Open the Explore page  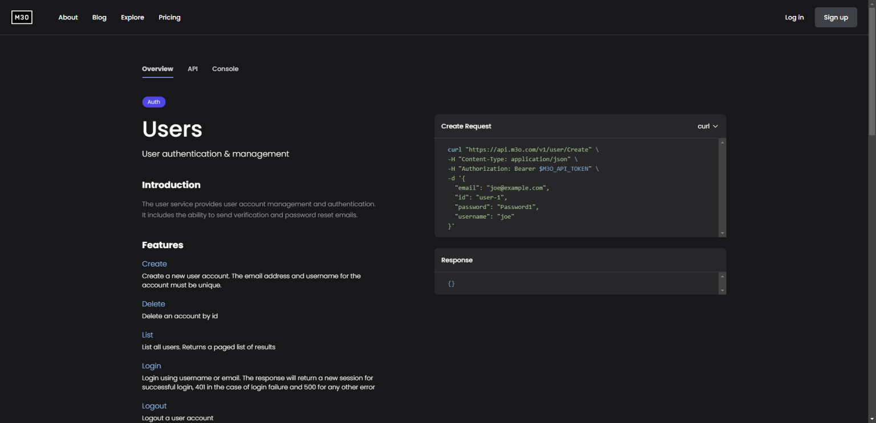pyautogui.click(x=132, y=17)
